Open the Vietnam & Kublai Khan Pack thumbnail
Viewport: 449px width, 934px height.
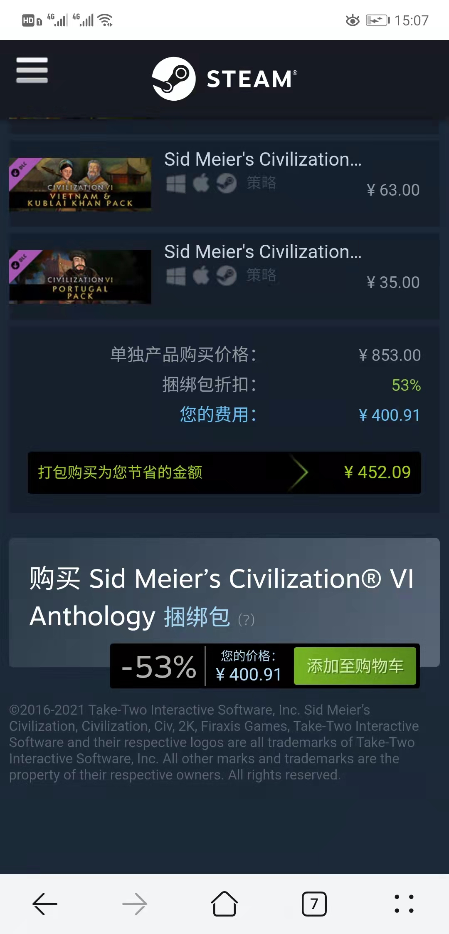80,184
